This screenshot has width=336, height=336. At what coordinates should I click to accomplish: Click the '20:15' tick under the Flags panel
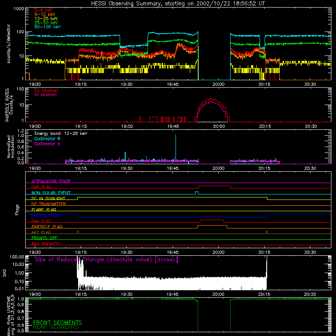click(x=265, y=252)
